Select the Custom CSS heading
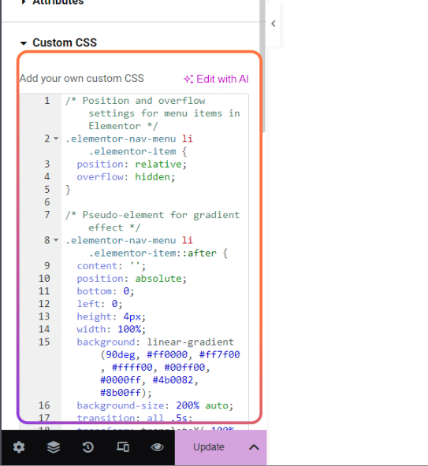Viewport: 428px width, 466px height. point(65,43)
